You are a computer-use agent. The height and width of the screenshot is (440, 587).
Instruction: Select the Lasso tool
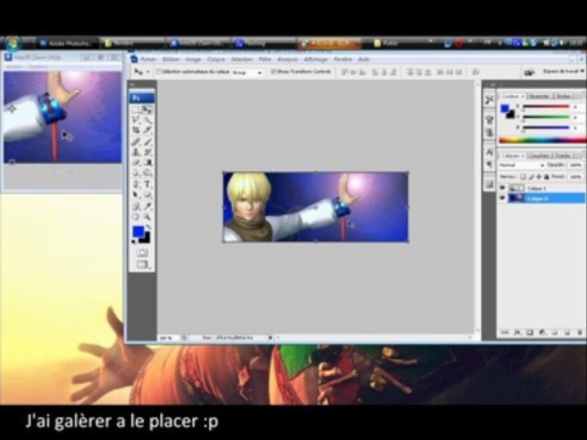coord(136,120)
